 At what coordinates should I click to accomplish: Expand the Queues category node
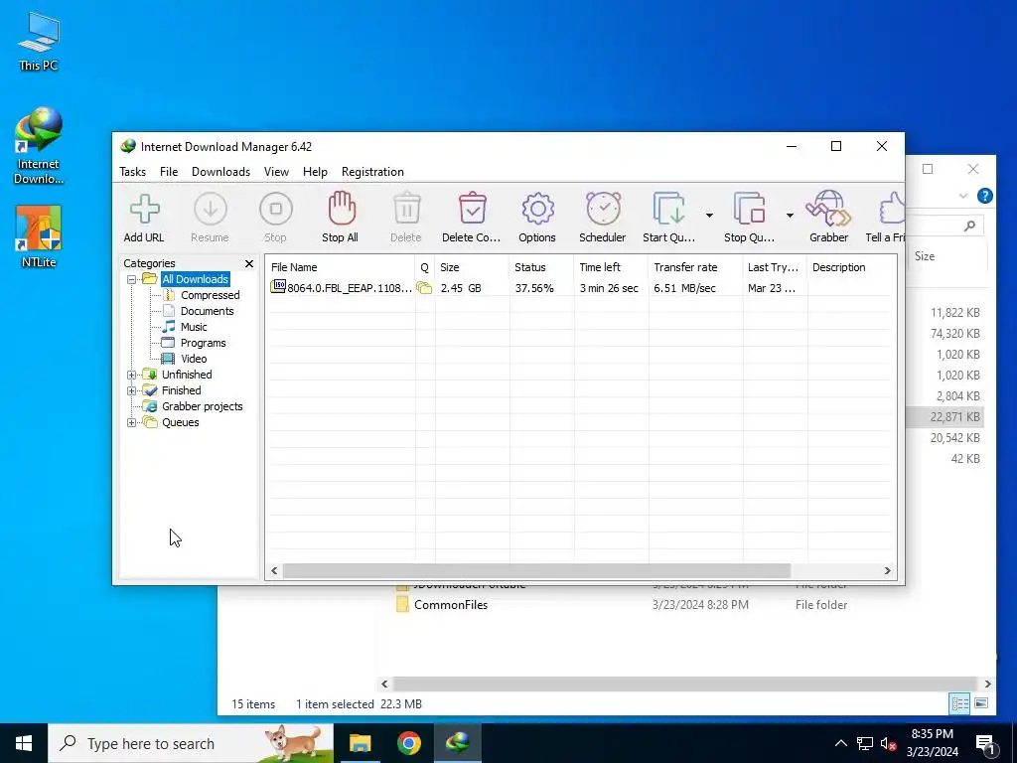[132, 422]
